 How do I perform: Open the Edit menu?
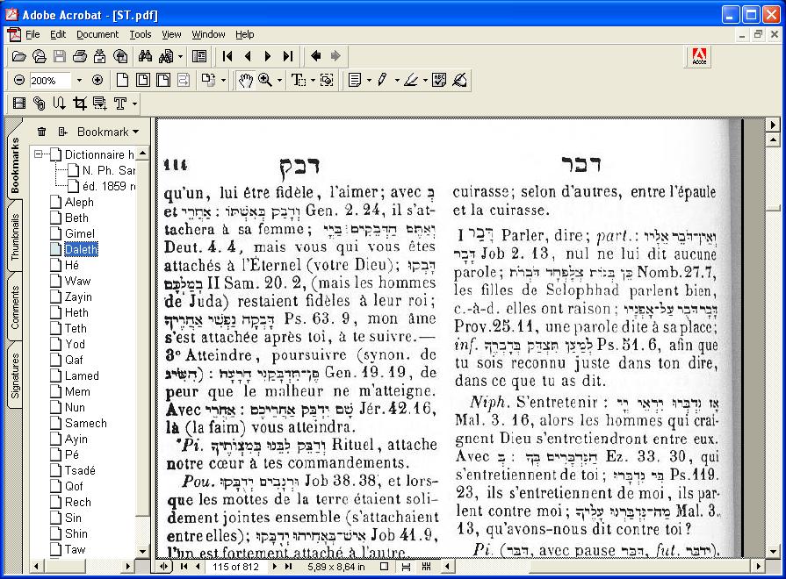tap(58, 34)
